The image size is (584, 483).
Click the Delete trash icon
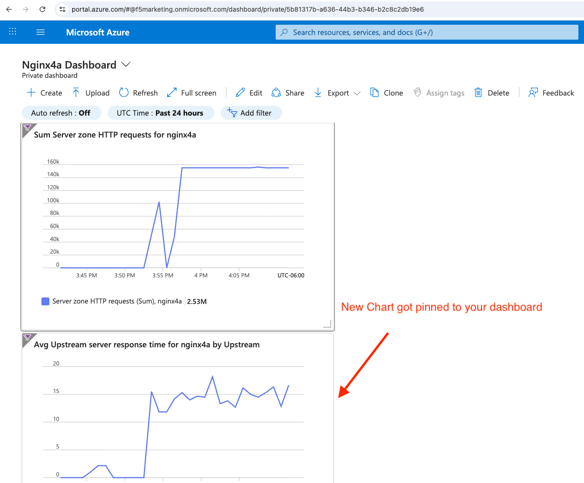pos(478,92)
